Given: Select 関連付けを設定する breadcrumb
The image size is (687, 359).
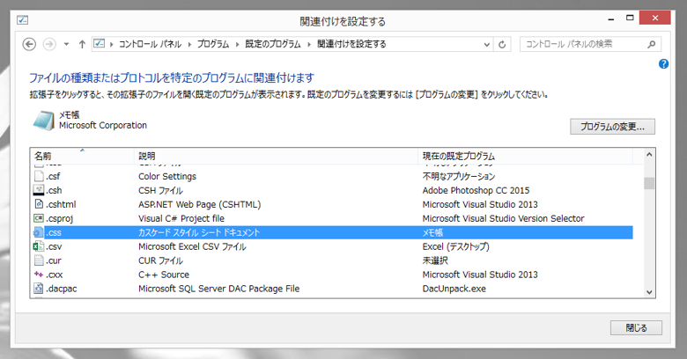Looking at the screenshot, I should (x=351, y=44).
